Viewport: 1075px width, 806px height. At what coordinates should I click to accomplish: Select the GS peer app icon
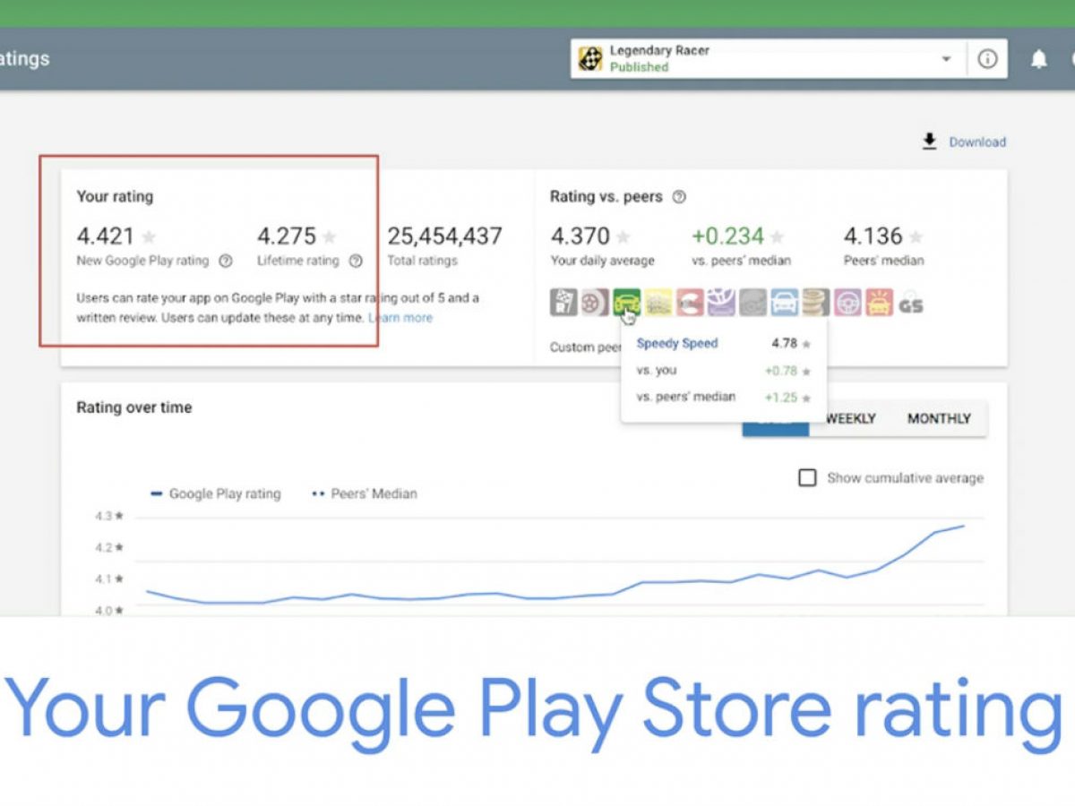coord(910,303)
